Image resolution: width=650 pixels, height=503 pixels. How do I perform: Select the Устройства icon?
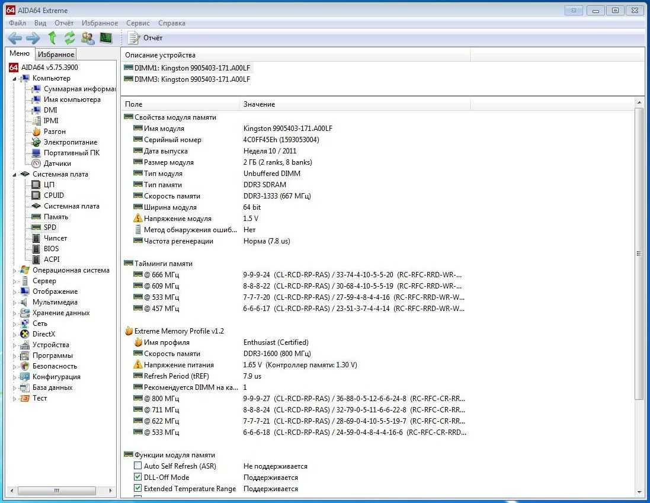[x=25, y=345]
